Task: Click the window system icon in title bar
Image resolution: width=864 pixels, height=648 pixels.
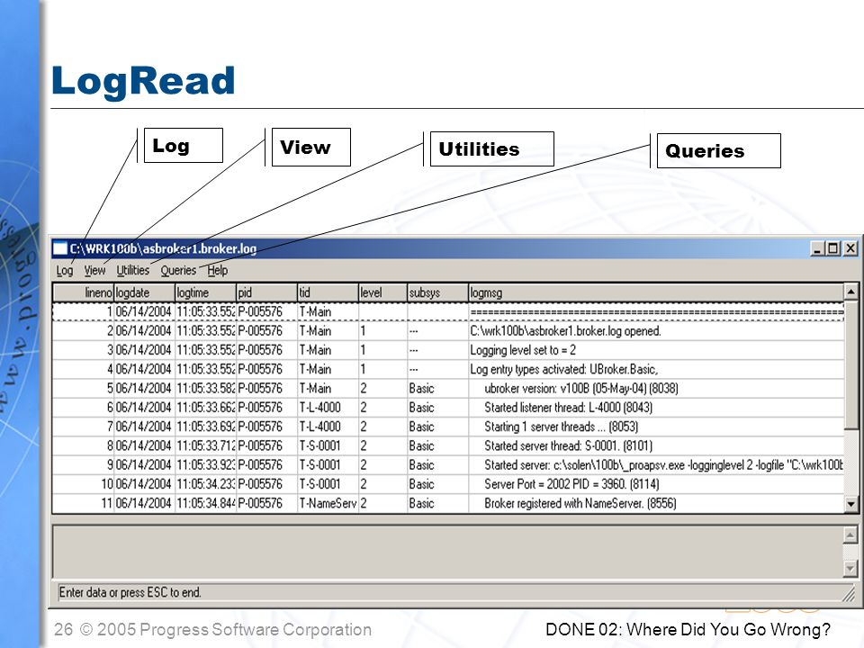Action: (60, 248)
